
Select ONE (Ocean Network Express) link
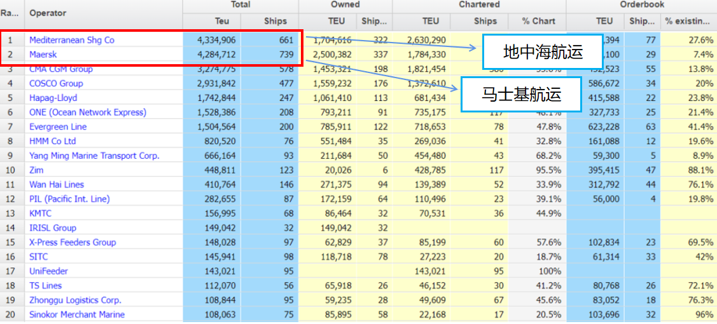tap(87, 112)
